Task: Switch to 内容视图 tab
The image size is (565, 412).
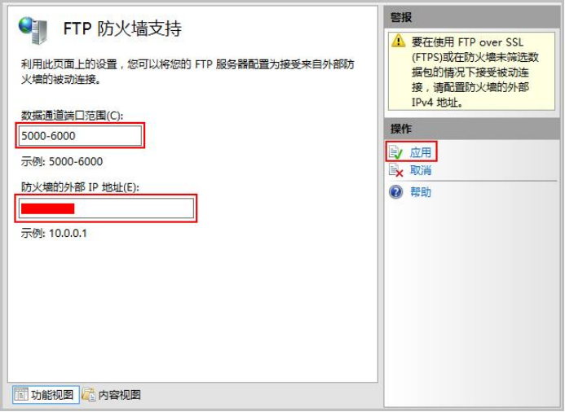Action: pyautogui.click(x=112, y=395)
